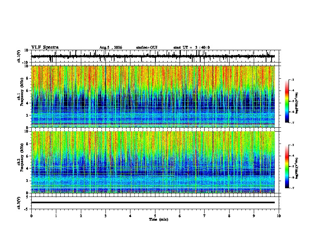The width and height of the screenshot is (314, 242).
Task: Select the 'station=OUI' header text
Action: tap(147, 47)
